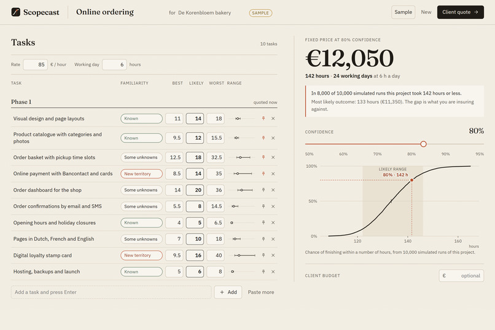
Task: Open familiarity selector for Opening hours row
Action: [x=141, y=222]
